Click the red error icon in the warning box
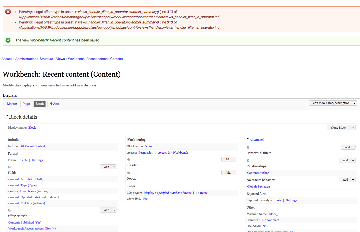 tap(8, 11)
